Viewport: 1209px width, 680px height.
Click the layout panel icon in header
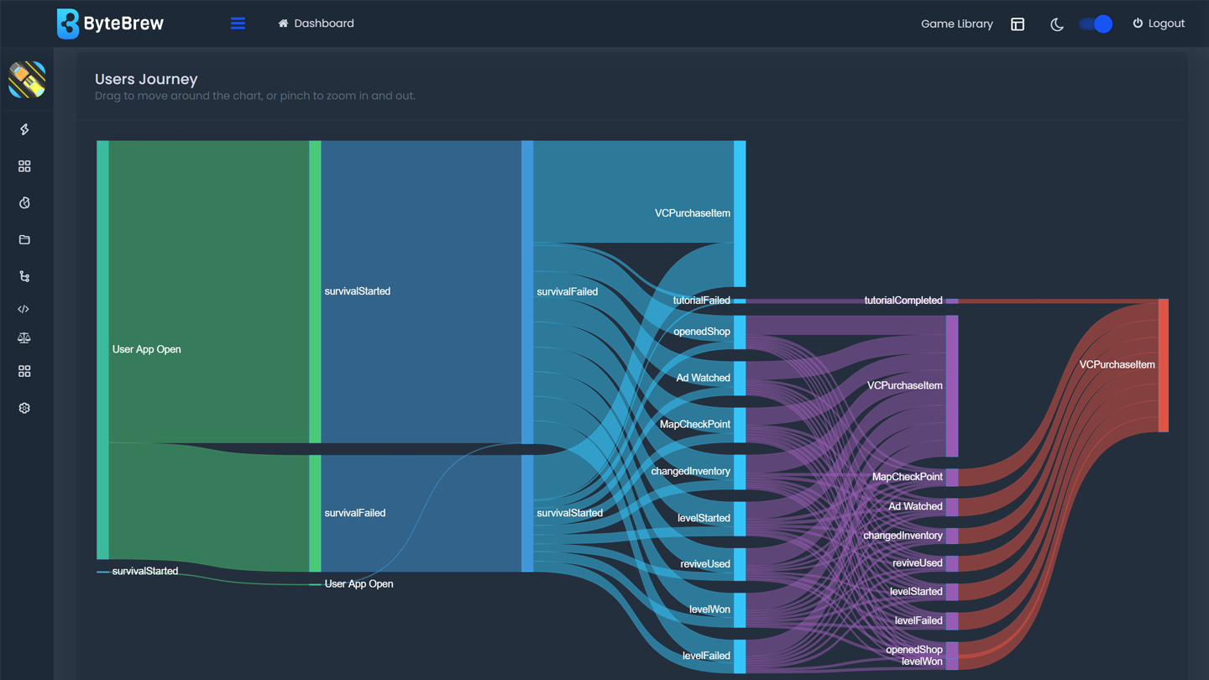[1018, 24]
